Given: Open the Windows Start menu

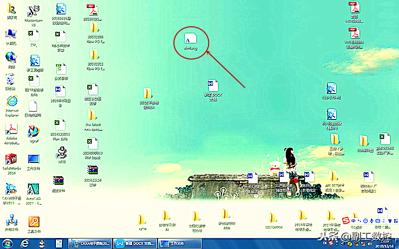Looking at the screenshot, I should (7, 244).
